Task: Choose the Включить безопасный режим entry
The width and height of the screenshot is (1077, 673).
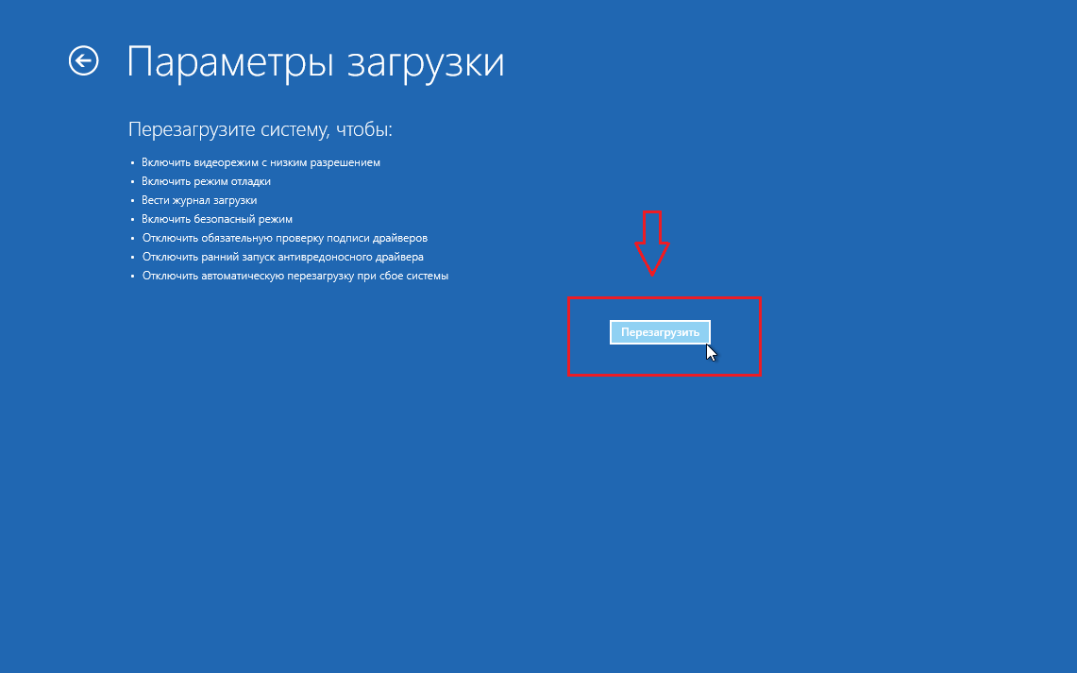Action: 217,219
